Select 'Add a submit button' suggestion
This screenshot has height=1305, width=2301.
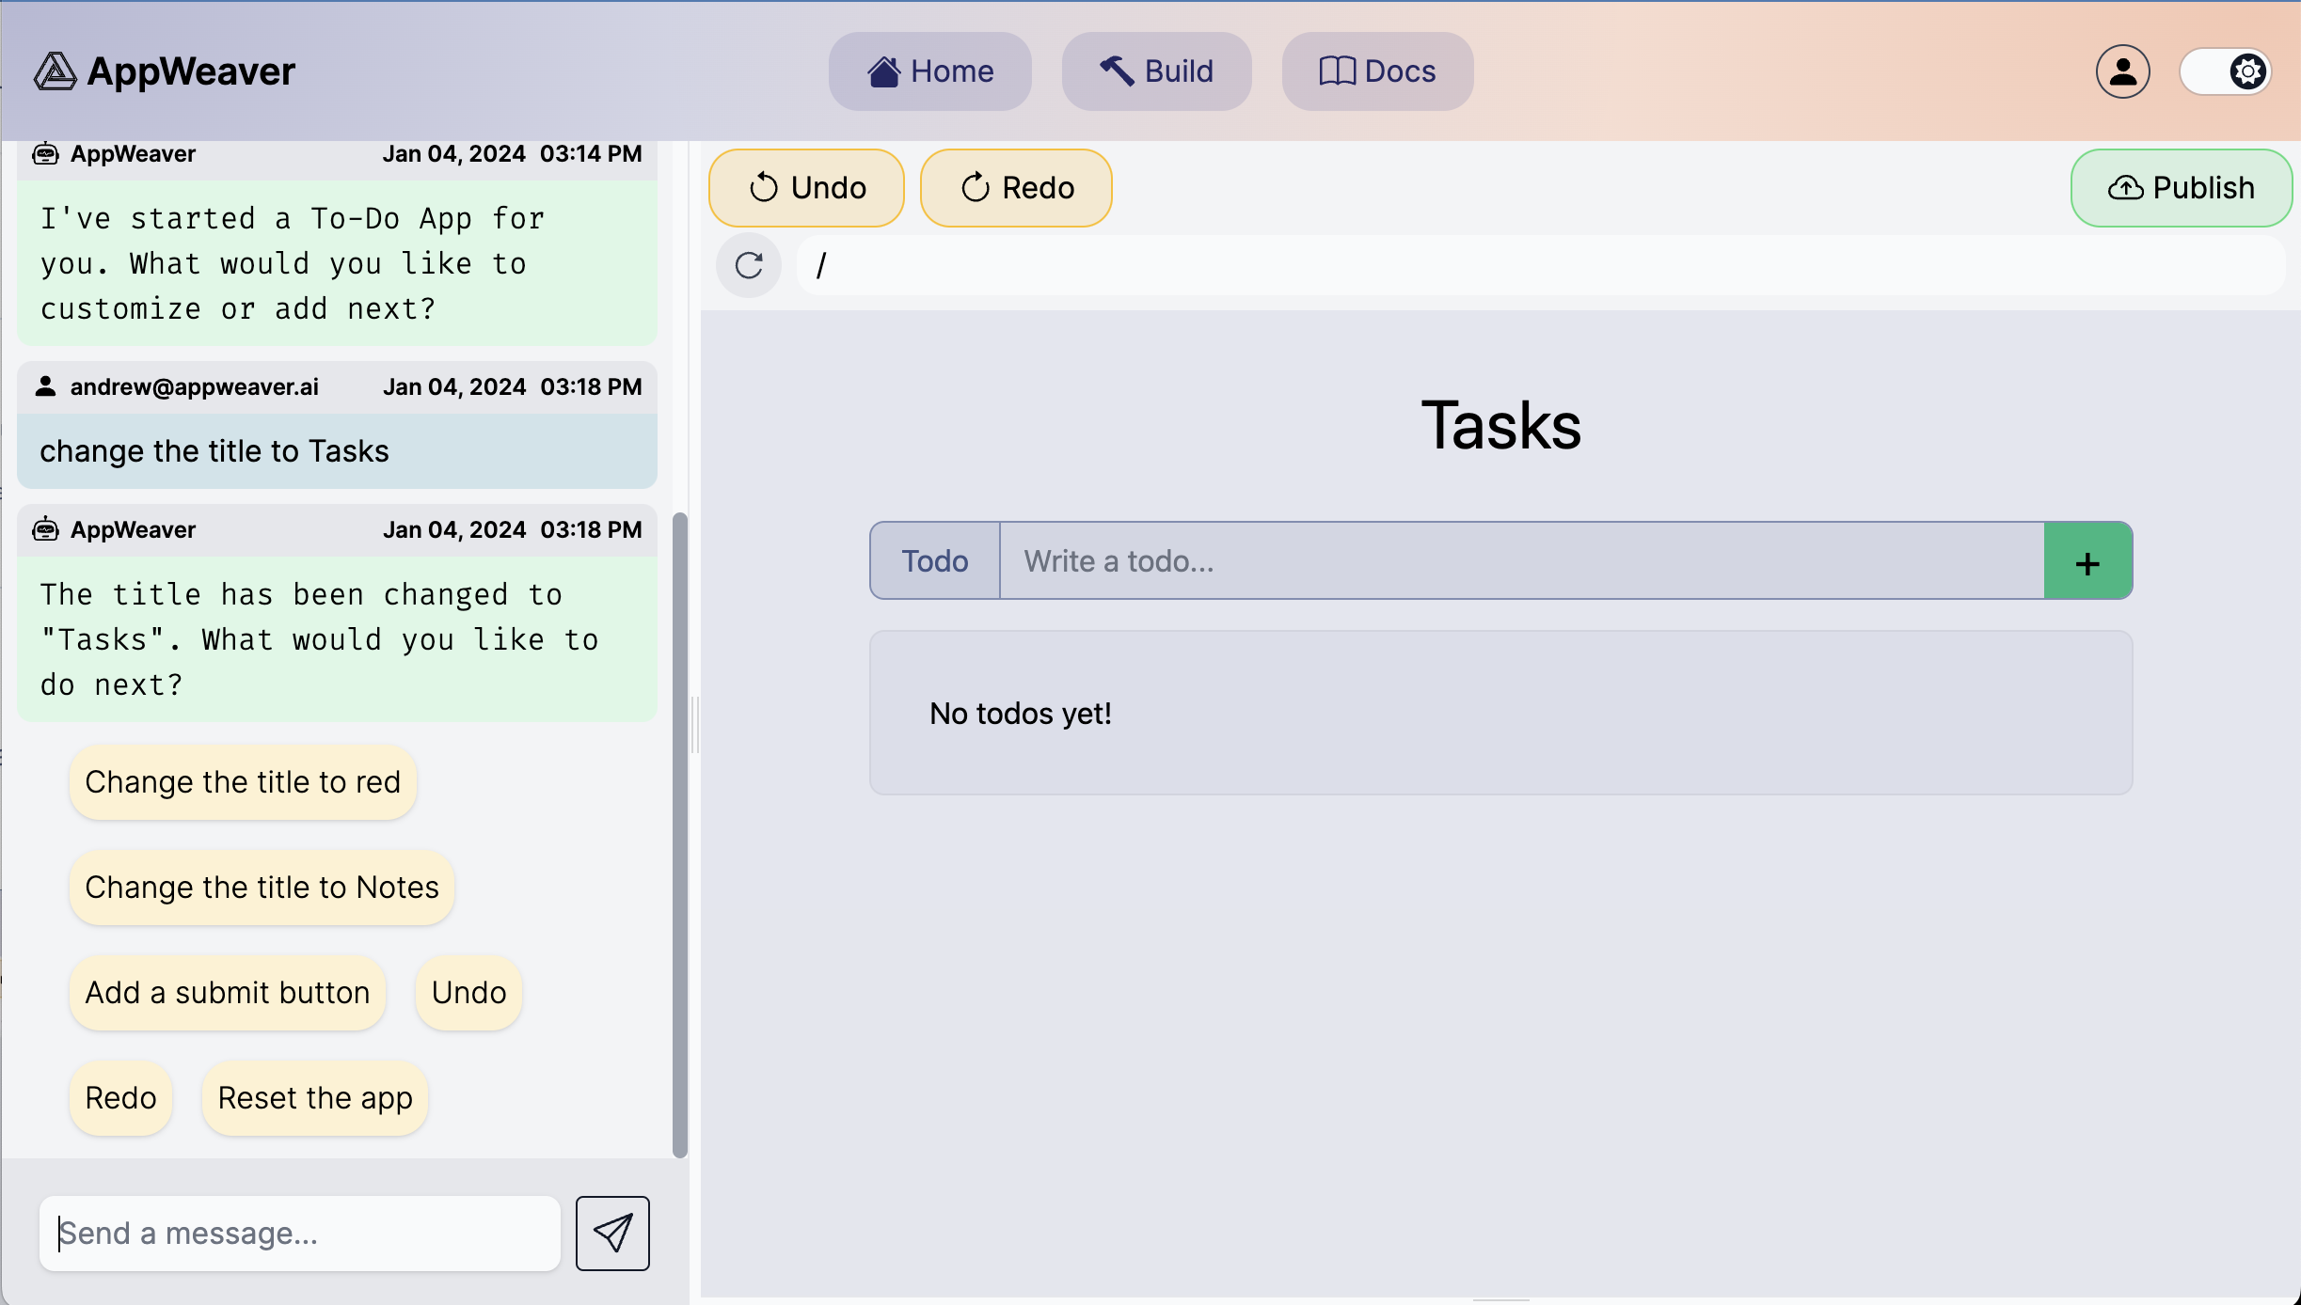click(x=228, y=993)
